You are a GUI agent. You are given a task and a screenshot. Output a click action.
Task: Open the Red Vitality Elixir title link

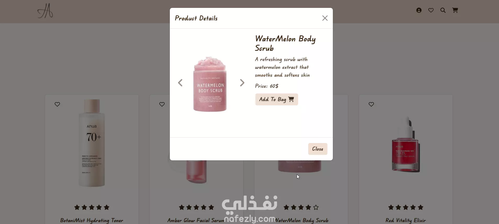pos(406,220)
